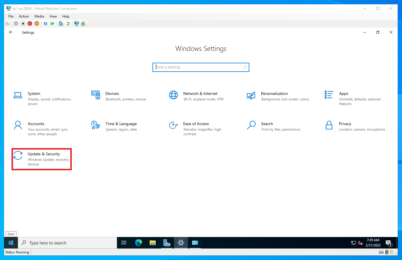Image resolution: width=402 pixels, height=260 pixels.
Task: Click the mouse icon in VM status bar
Action: point(387,252)
